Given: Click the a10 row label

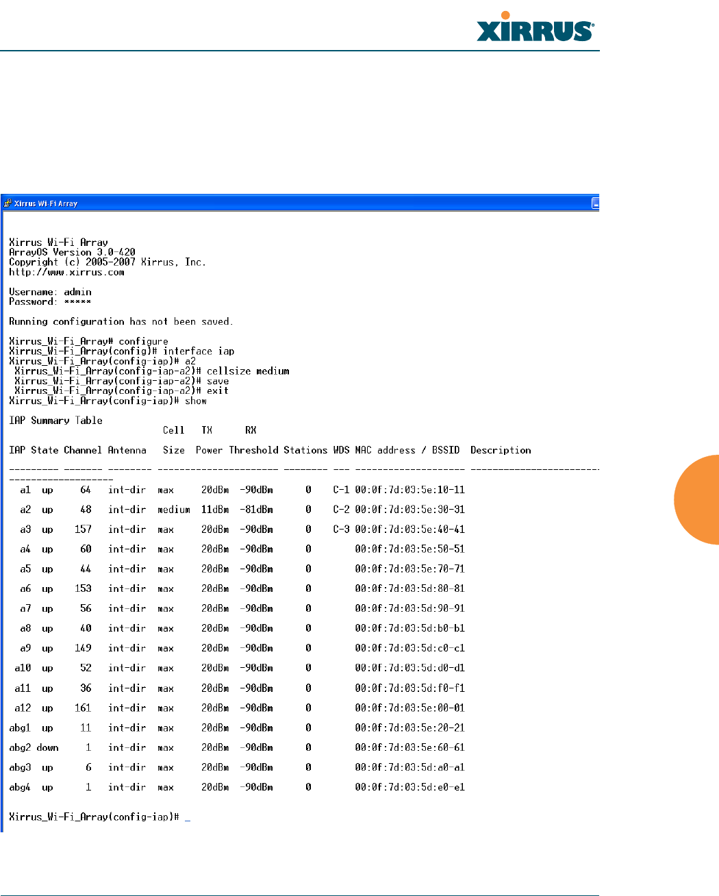Looking at the screenshot, I should tap(23, 668).
